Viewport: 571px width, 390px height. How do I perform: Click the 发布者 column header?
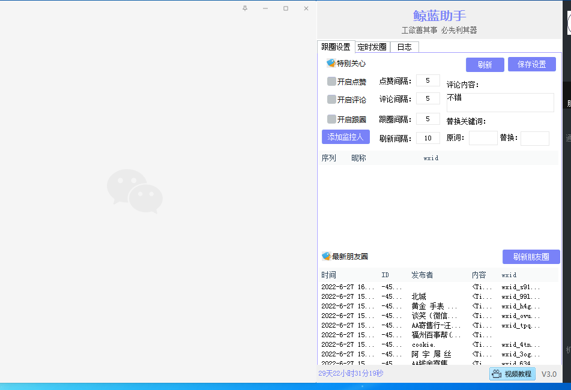[x=422, y=275]
